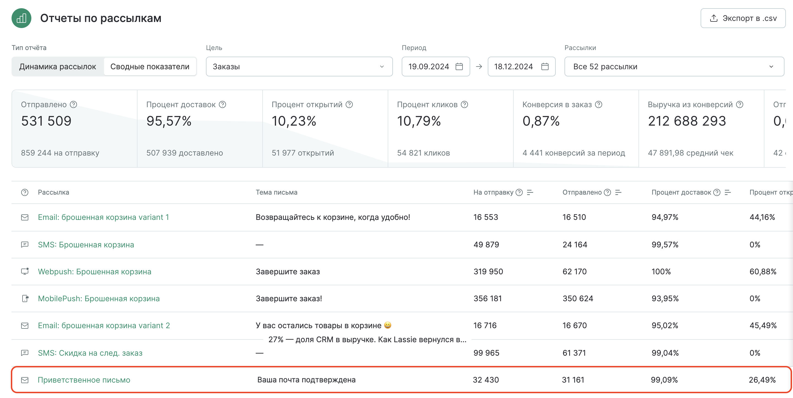This screenshot has width=793, height=398.
Task: Click the subject Ваша почта подтверждена
Action: coord(306,380)
